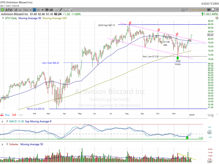Click the MACD 13 26 legend label
This screenshot has height=164, width=219.
click(16, 122)
